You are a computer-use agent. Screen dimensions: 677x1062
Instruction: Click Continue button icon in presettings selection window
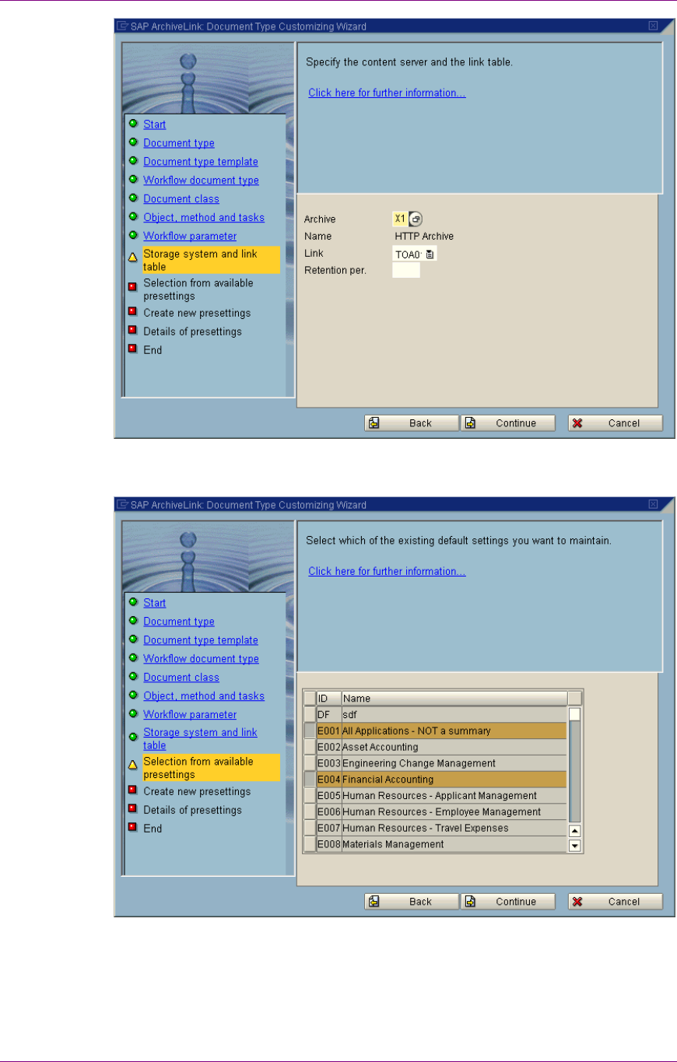(470, 902)
